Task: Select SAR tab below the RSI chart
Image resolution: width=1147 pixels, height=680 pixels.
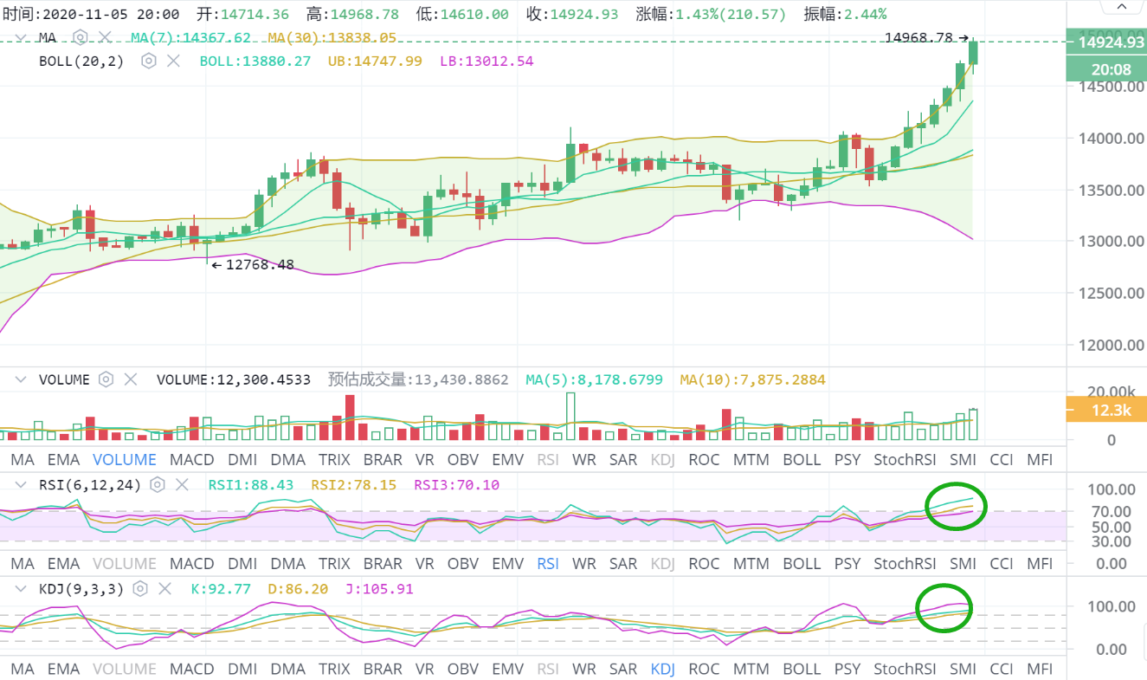Action: pyautogui.click(x=623, y=564)
